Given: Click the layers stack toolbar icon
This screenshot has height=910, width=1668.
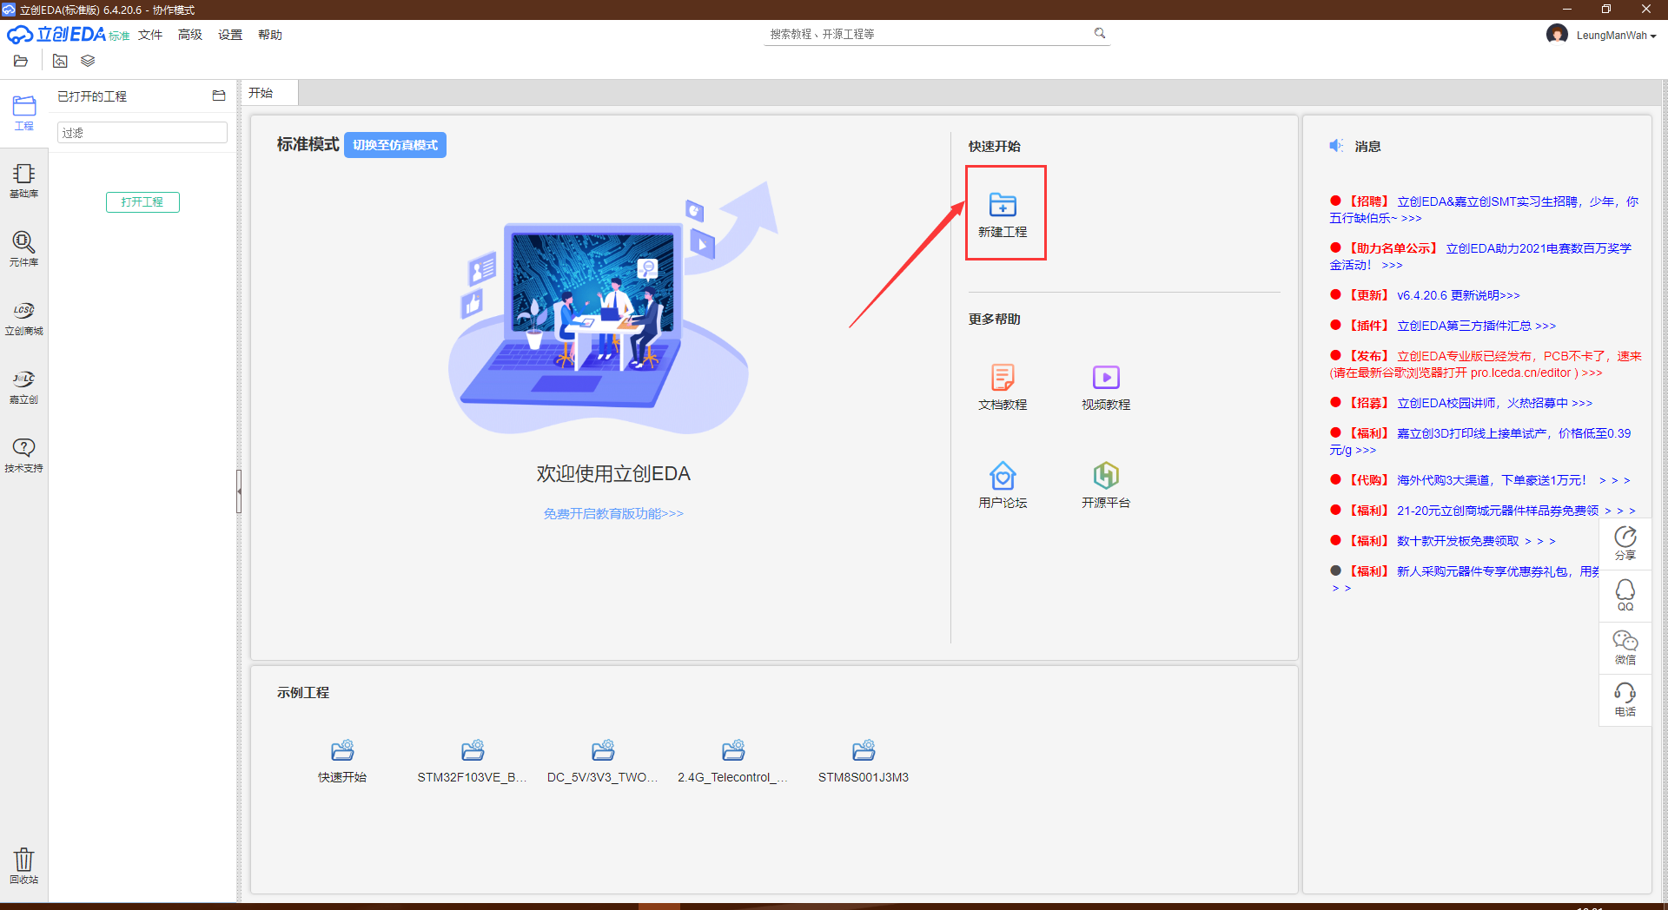Looking at the screenshot, I should pos(88,61).
